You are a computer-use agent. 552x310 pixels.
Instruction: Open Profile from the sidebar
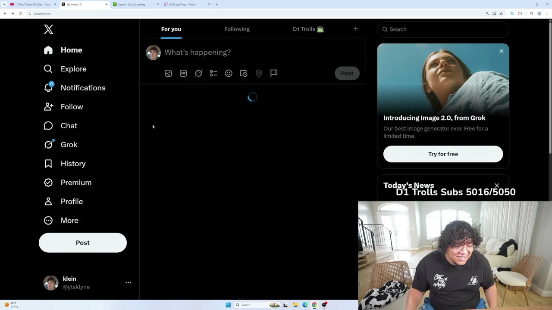click(63, 201)
